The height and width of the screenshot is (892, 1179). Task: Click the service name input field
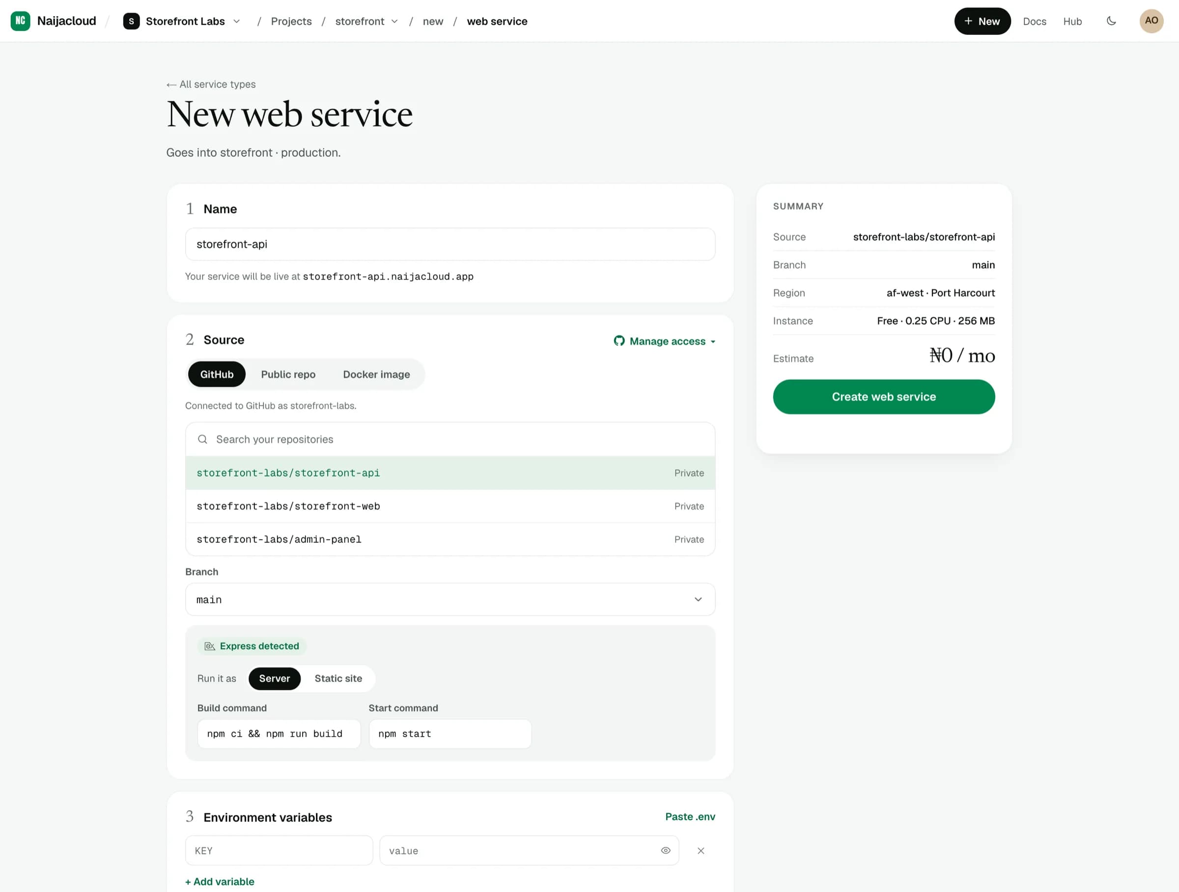450,244
